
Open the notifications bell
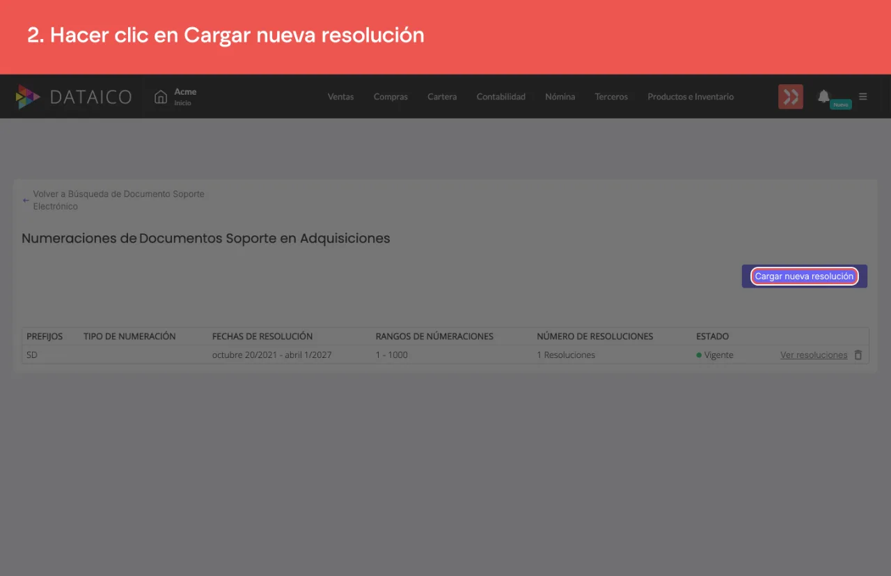coord(823,96)
